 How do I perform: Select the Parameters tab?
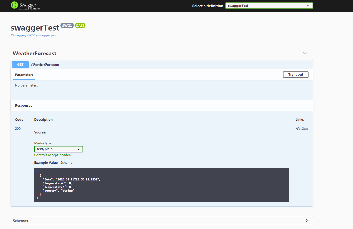(24, 75)
